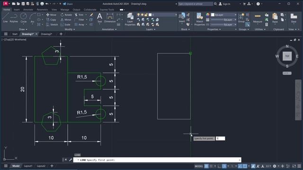Screen dimensions: 303x170
Task: Open Layer Properties manager
Action: click(130, 19)
